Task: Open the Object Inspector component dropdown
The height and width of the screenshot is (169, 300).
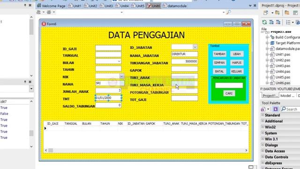Action: (x=31, y=89)
